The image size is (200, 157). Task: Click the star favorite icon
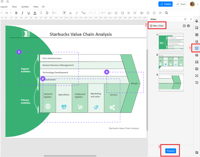[7, 1]
